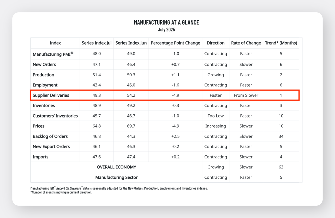
Task: Click the Prices July index value 64.8
Action: point(97,126)
